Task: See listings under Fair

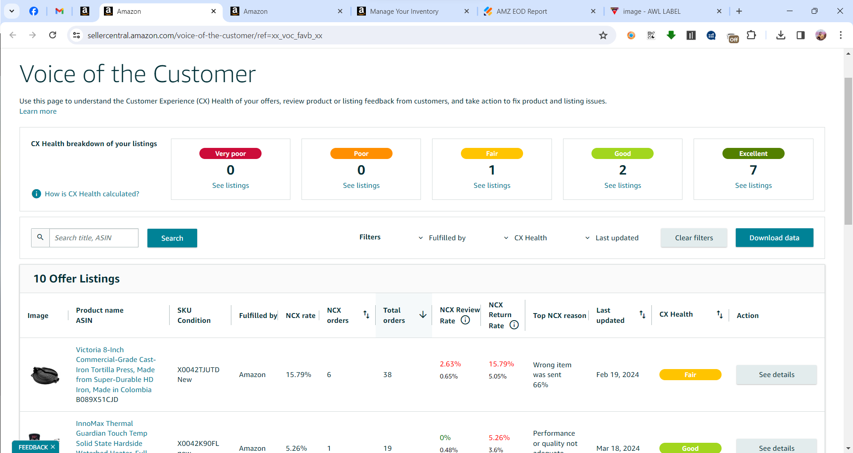Action: (x=492, y=186)
